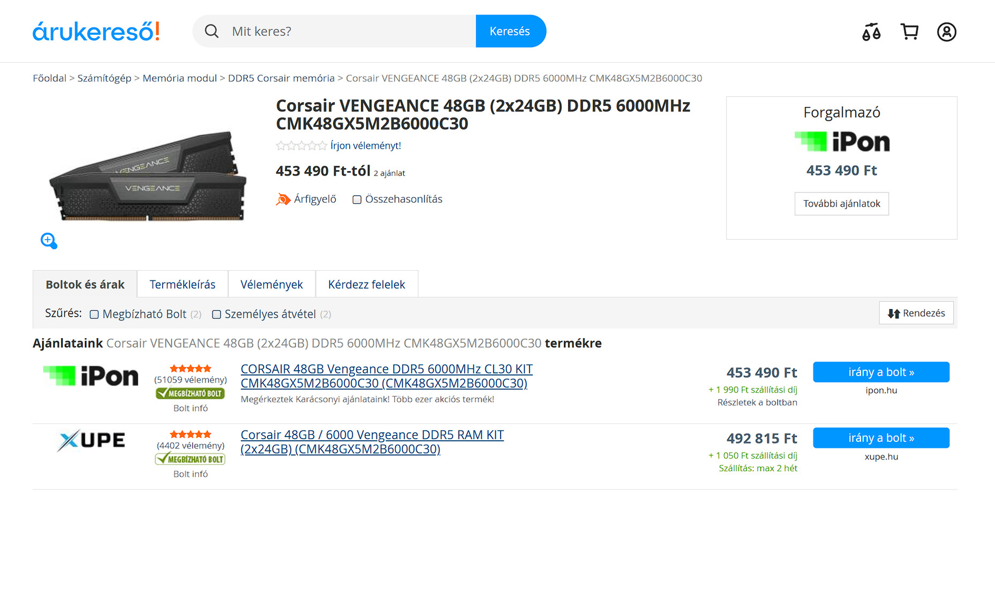Switch to the Termékleírás tab

pos(183,284)
